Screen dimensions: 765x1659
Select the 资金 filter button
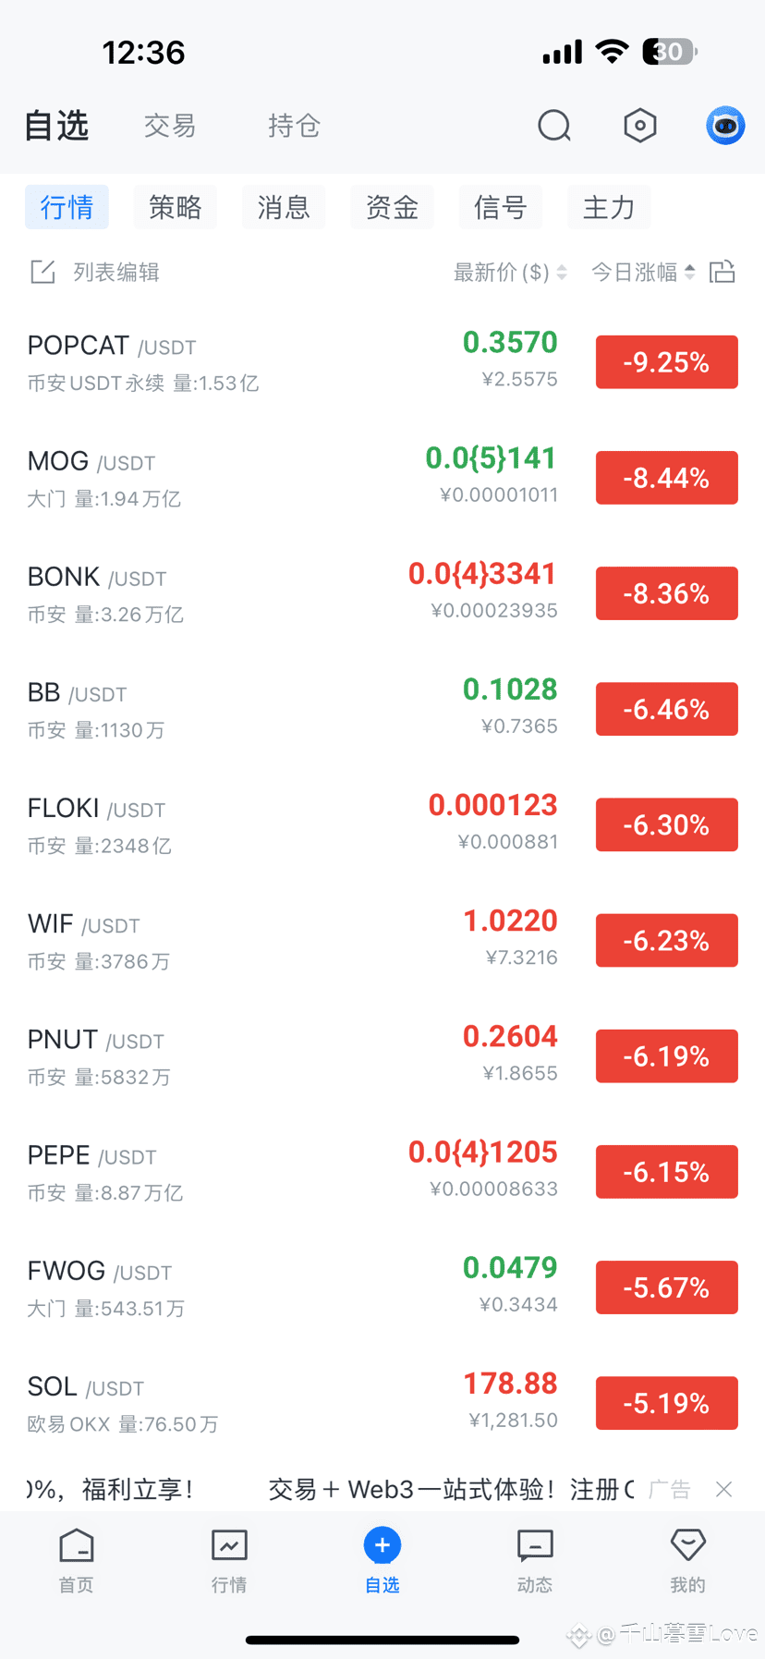392,207
